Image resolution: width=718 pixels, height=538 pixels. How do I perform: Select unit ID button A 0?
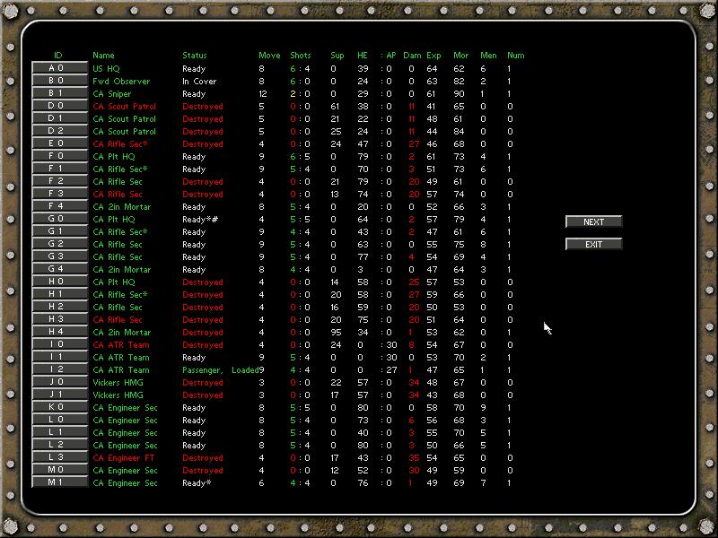(x=59, y=68)
